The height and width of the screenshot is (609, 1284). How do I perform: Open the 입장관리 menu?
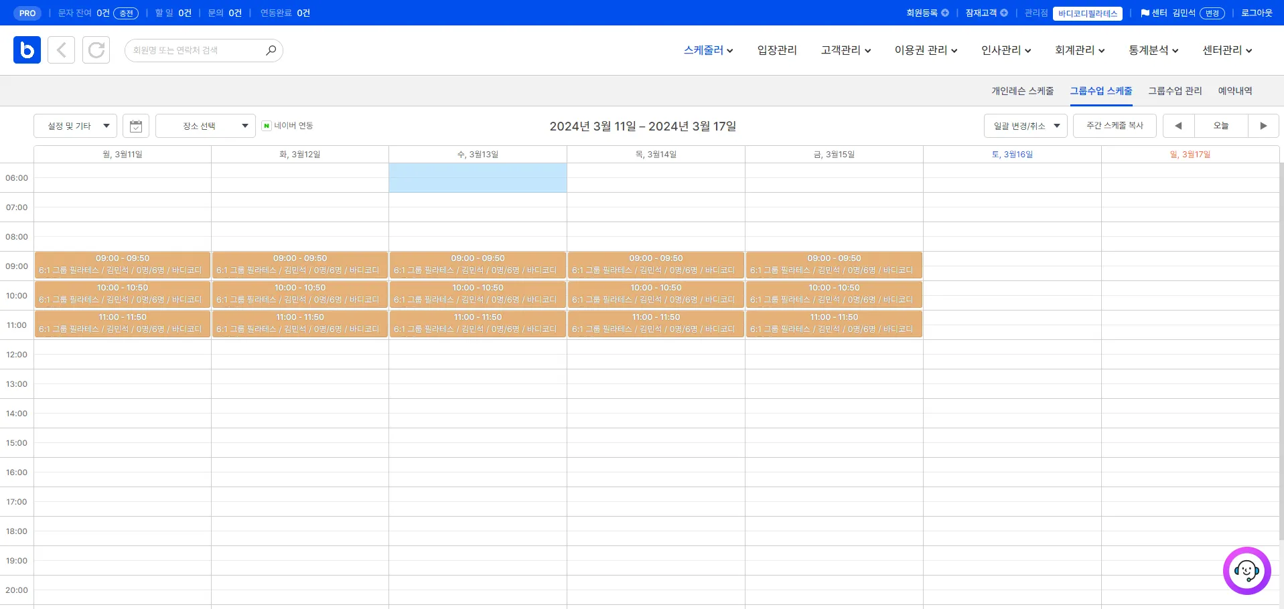pos(777,50)
